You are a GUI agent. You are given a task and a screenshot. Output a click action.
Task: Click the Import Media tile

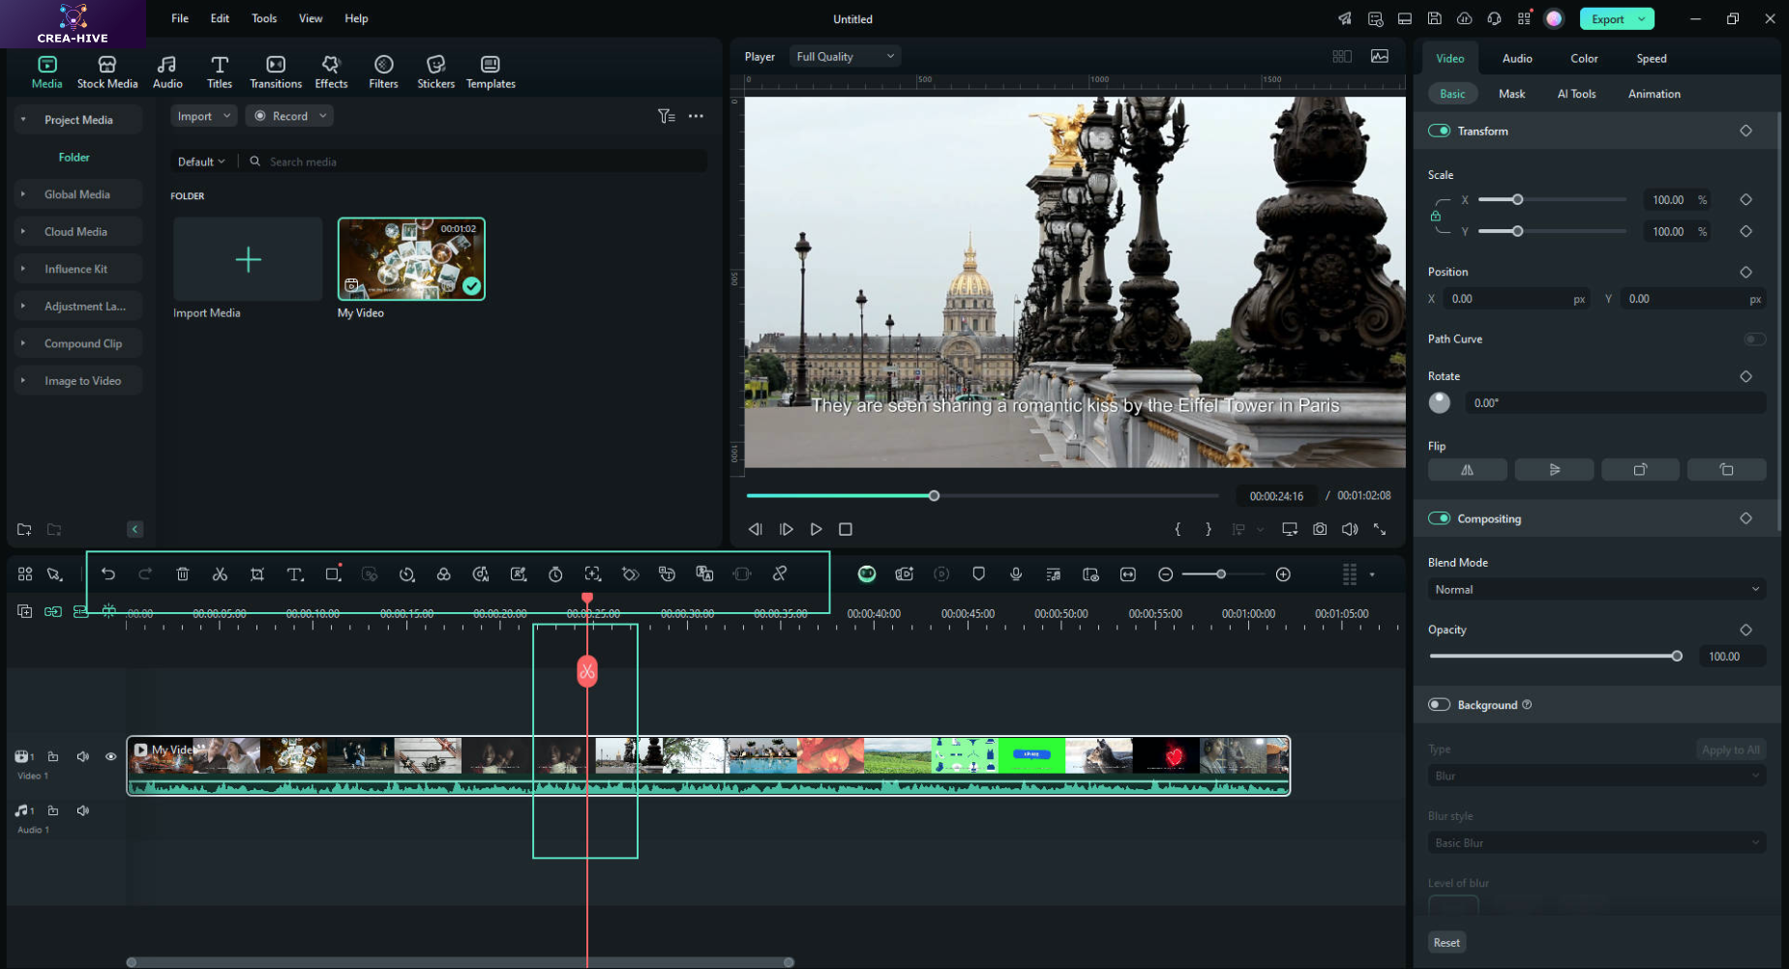point(248,259)
